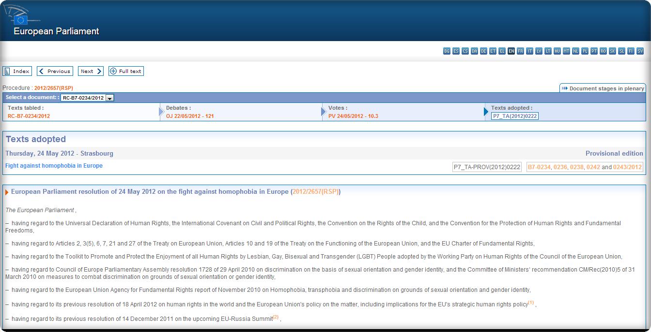Open the Full text view

click(126, 71)
